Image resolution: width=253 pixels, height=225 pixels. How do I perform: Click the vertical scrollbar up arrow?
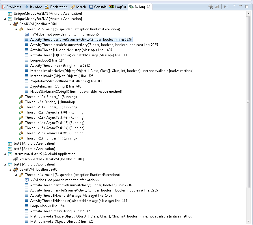[x=248, y=14]
